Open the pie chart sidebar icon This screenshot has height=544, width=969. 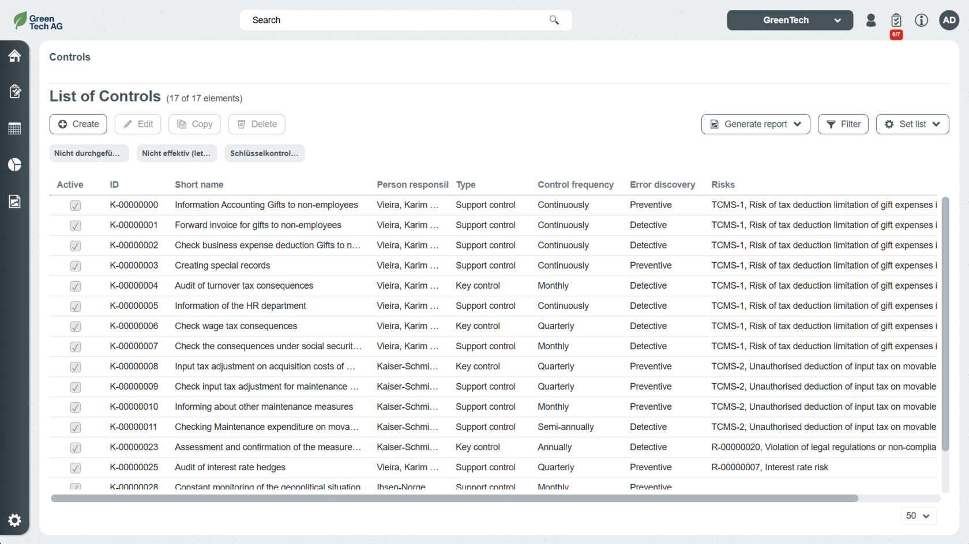[14, 165]
